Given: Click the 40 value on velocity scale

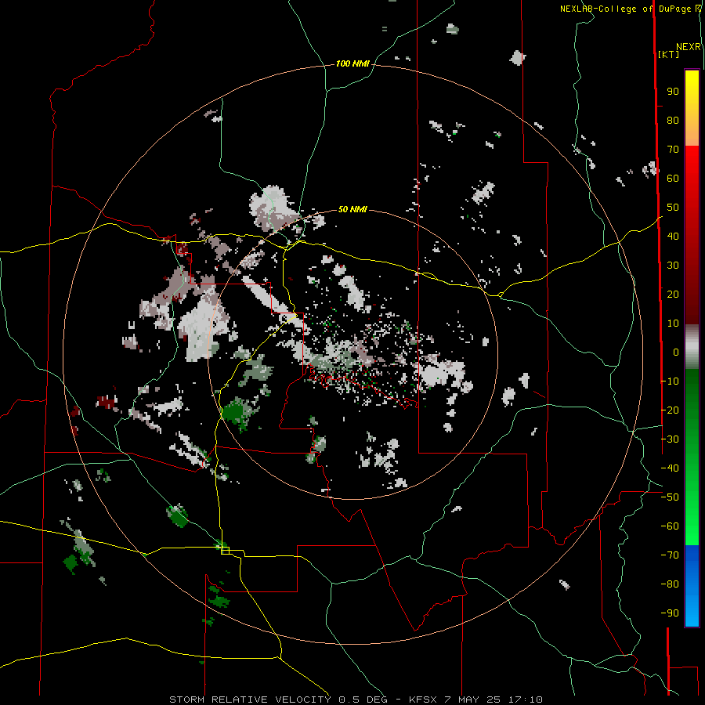Looking at the screenshot, I should pos(673,237).
